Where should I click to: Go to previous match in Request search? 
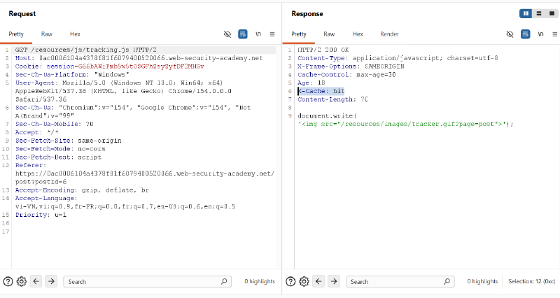tap(36, 281)
